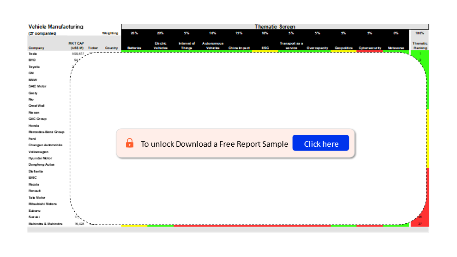Click the China Impact column header
The width and height of the screenshot is (457, 257).
(x=239, y=48)
